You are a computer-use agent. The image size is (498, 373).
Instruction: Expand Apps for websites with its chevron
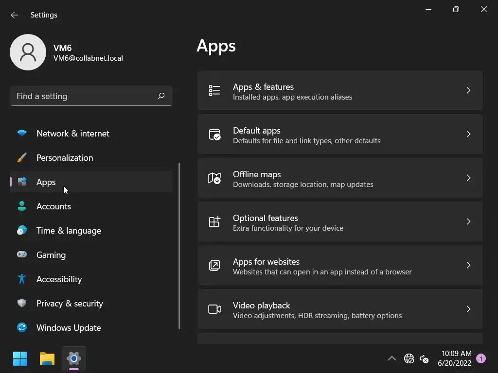[x=468, y=265]
